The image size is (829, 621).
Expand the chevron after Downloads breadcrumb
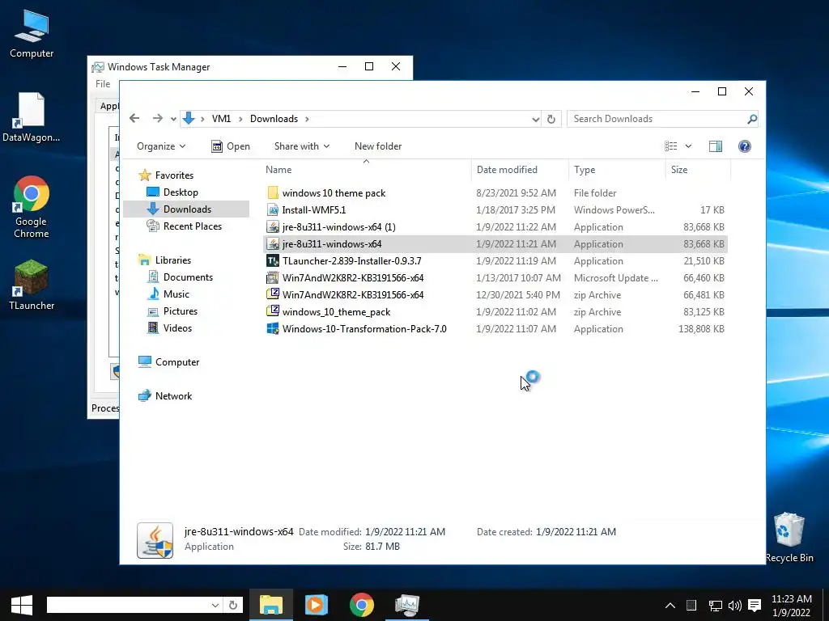307,119
